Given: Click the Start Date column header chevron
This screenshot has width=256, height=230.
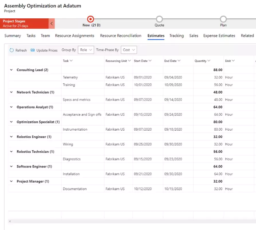Looking at the screenshot, I should point(150,61).
